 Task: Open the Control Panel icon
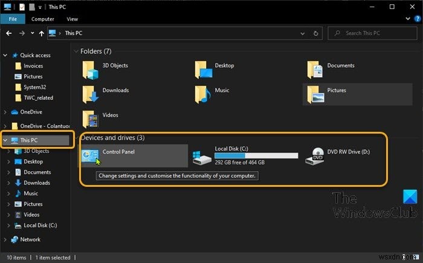click(x=90, y=156)
